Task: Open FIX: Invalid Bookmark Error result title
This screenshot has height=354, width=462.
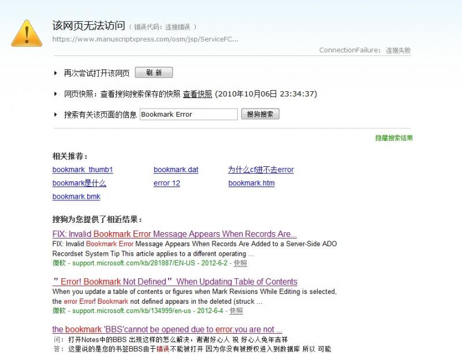Action: (174, 234)
